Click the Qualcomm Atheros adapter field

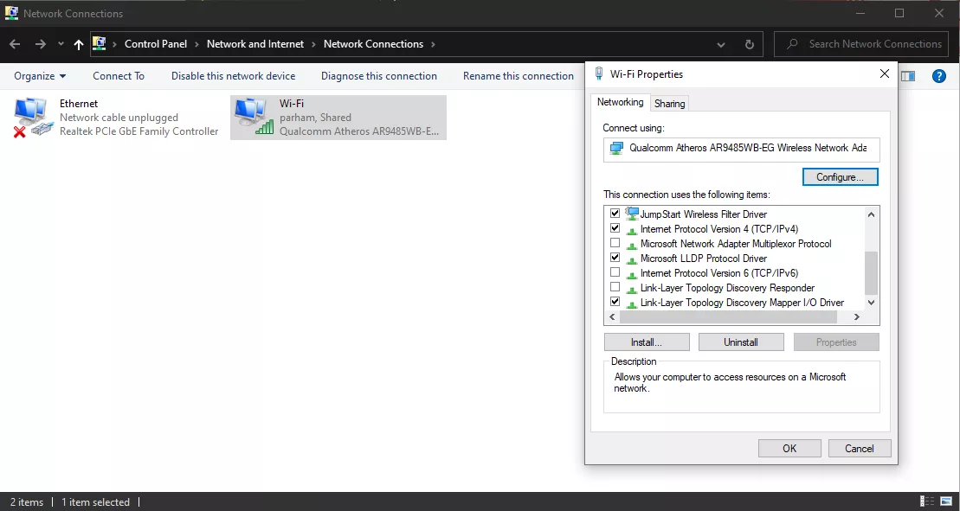[742, 149]
